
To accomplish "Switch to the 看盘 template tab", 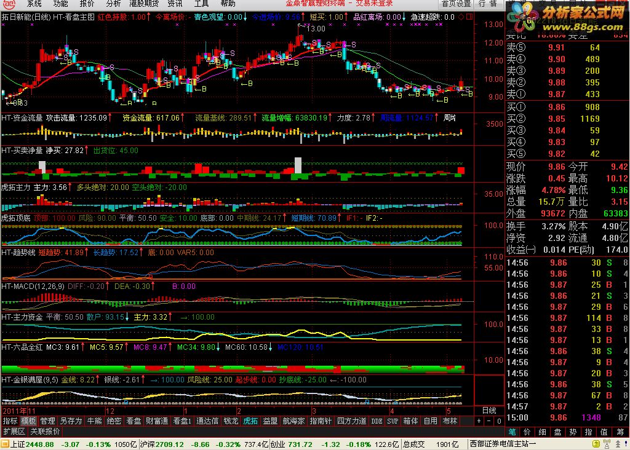I will (x=134, y=420).
